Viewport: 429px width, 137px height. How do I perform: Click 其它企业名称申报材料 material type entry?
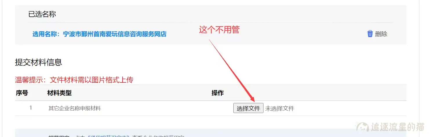(x=74, y=108)
